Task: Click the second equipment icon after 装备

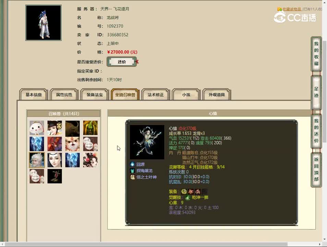Action: point(191,191)
